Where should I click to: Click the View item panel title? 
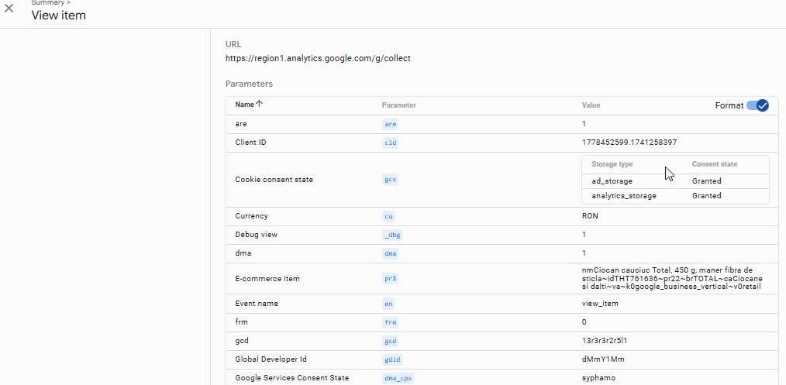pos(59,15)
